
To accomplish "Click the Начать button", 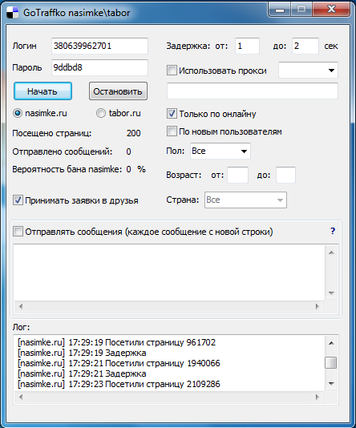I will 42,91.
